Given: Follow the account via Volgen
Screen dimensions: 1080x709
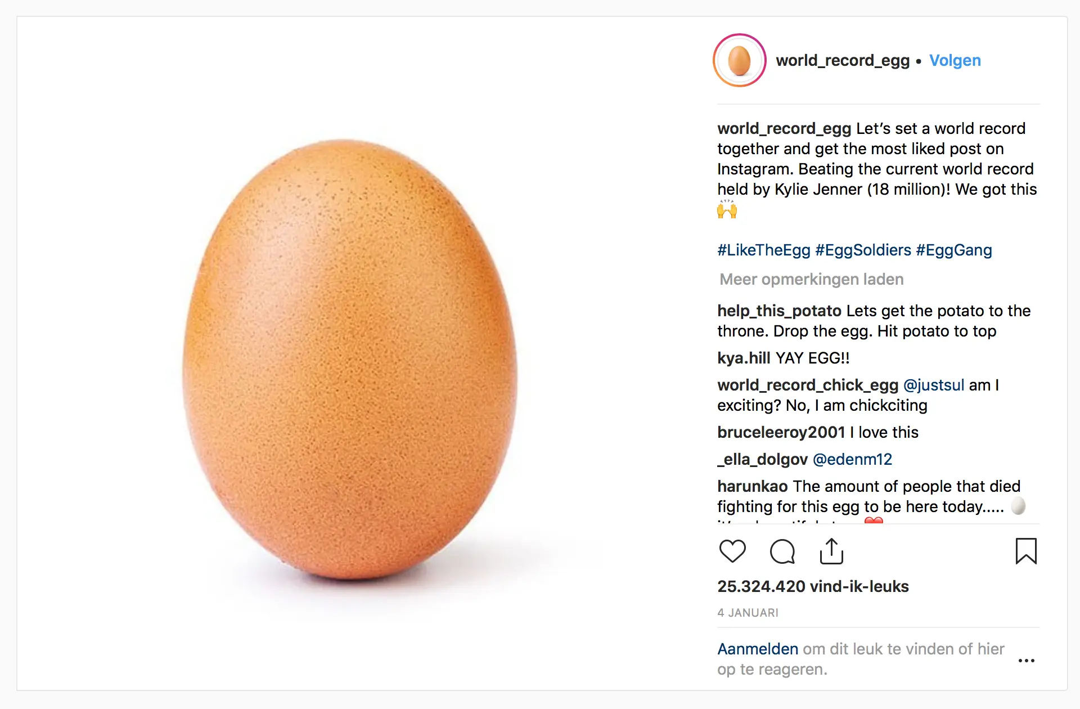Looking at the screenshot, I should pyautogui.click(x=955, y=60).
